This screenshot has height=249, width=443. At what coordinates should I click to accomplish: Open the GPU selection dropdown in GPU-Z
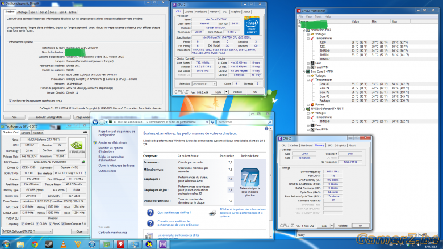coord(27,231)
